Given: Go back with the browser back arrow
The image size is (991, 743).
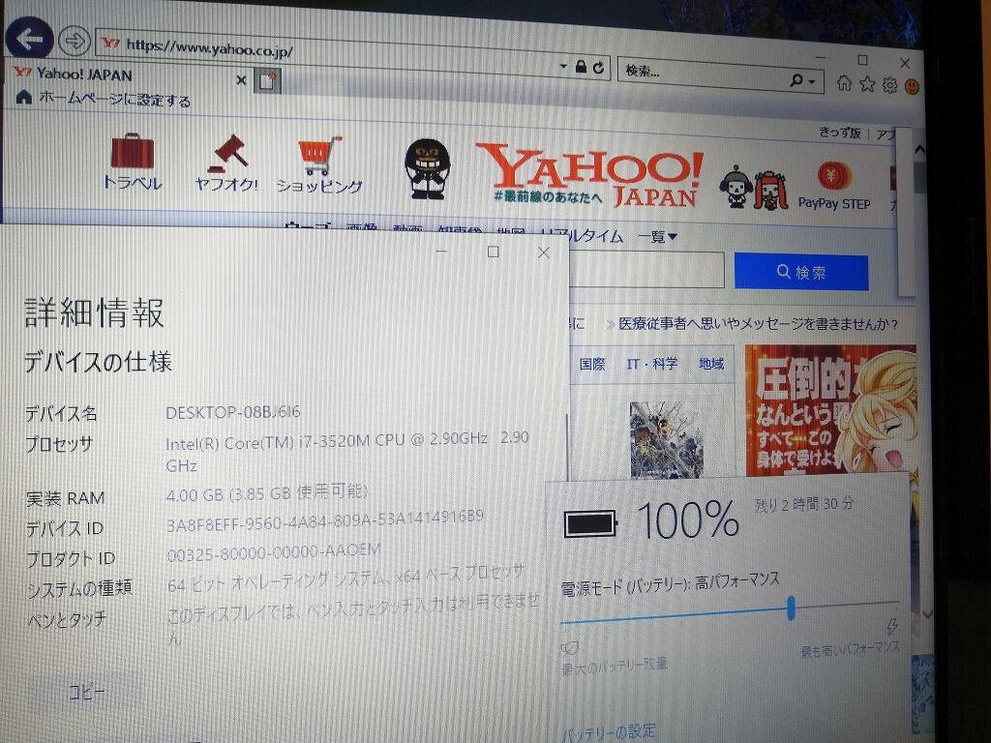Looking at the screenshot, I should [28, 39].
